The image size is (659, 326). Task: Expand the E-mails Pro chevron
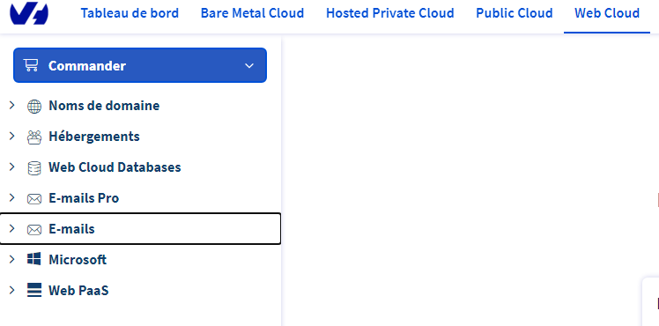tap(11, 197)
